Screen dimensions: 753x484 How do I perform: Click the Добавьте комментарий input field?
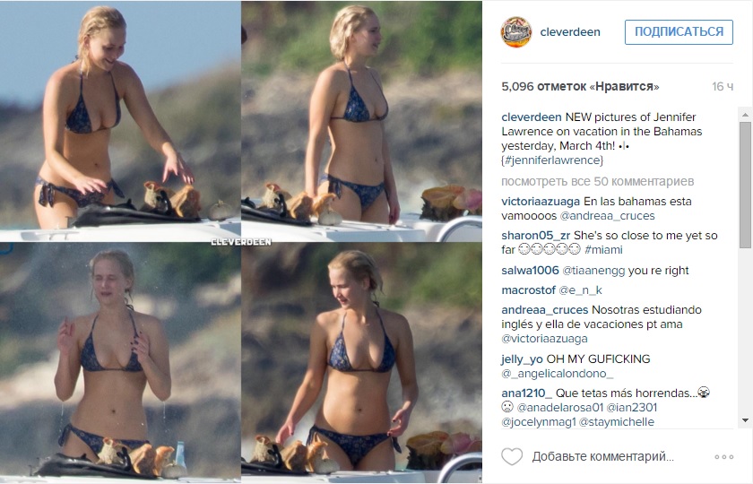602,456
